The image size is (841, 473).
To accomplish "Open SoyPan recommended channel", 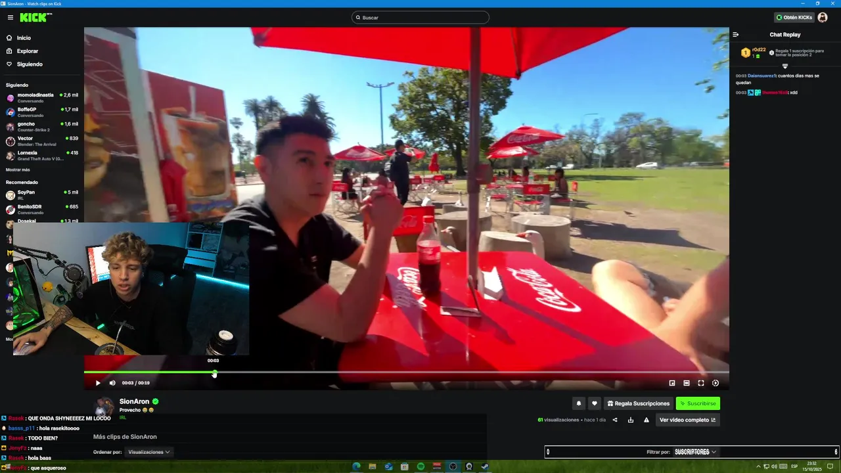I will tap(42, 195).
